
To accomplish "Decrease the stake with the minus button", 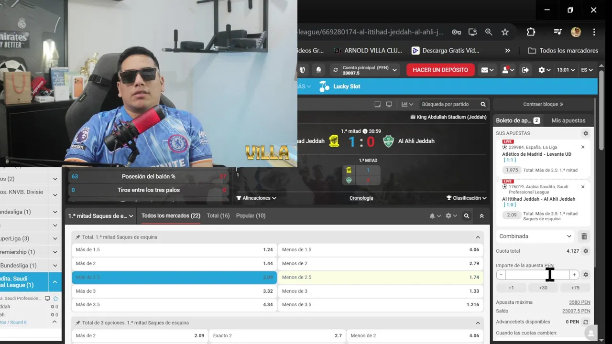I will click(x=501, y=275).
